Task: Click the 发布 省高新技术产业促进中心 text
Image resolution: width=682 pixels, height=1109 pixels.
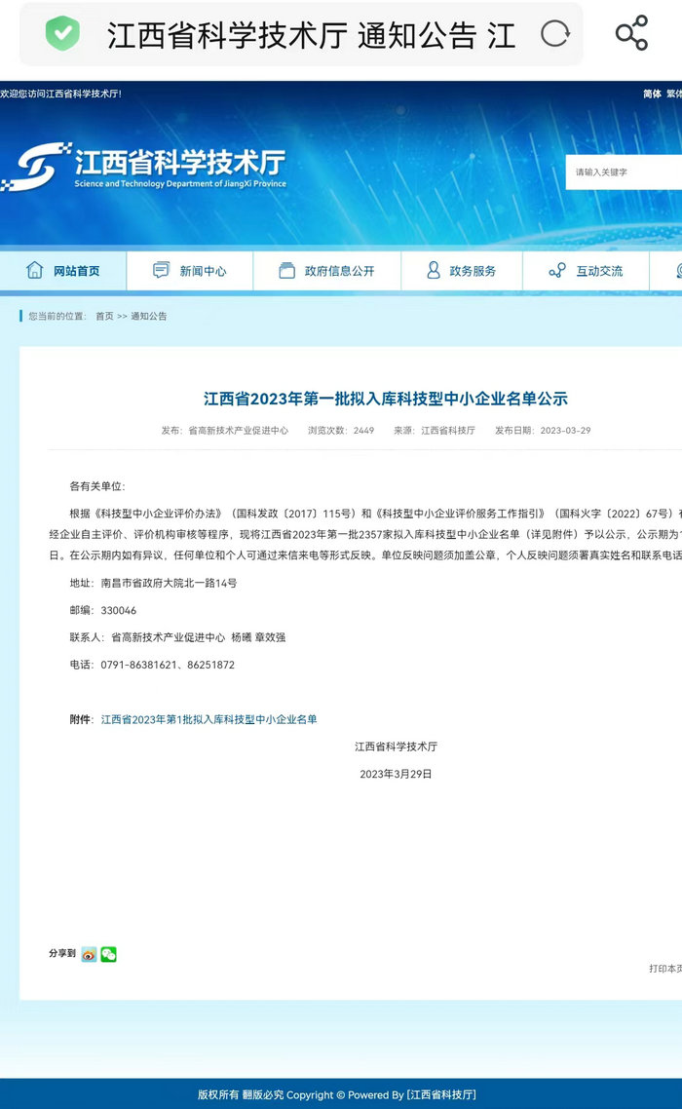Action: pos(225,430)
